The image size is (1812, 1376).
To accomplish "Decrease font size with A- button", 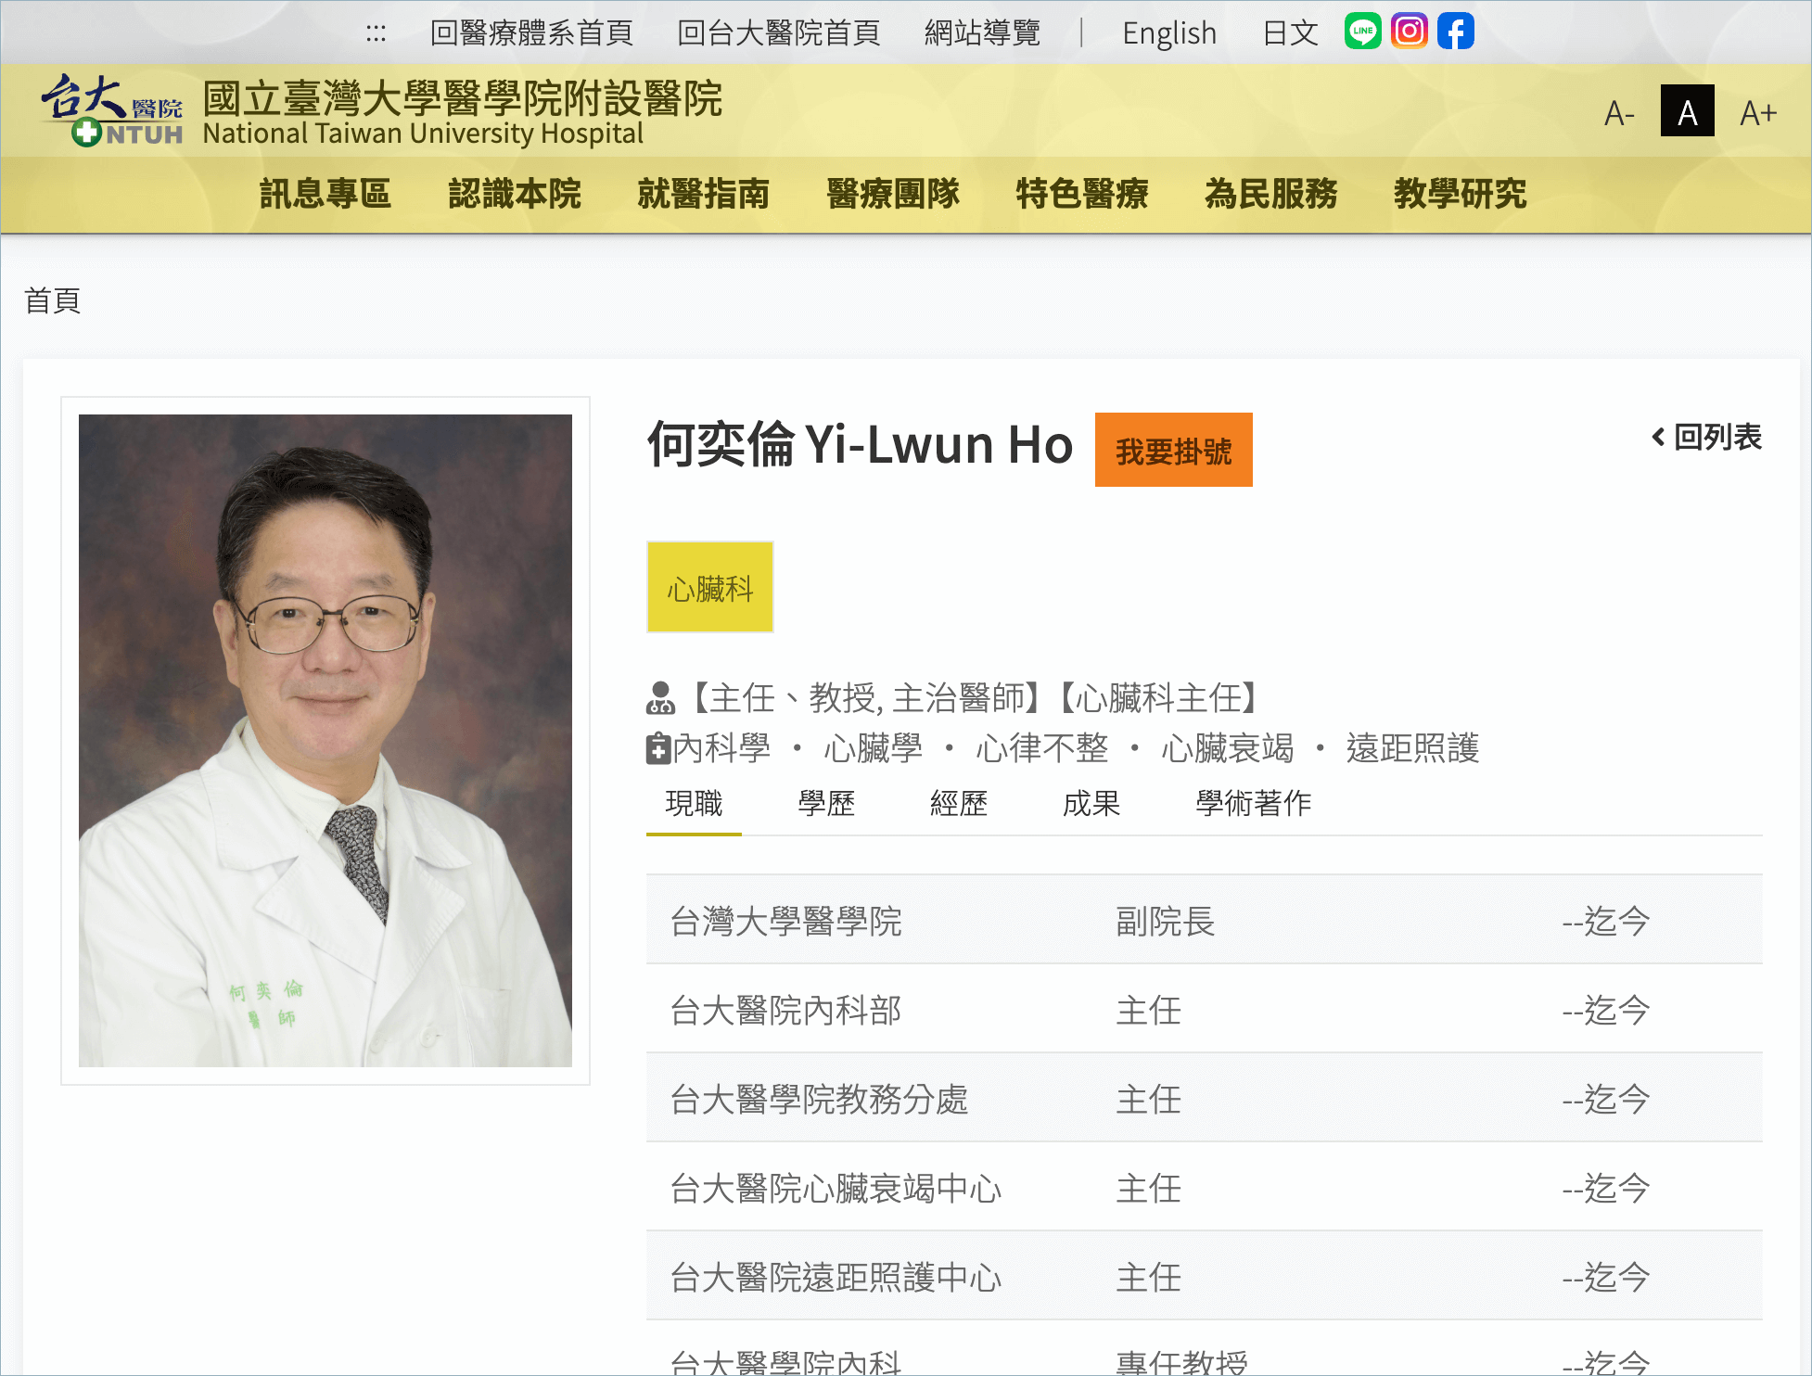I will (1619, 113).
